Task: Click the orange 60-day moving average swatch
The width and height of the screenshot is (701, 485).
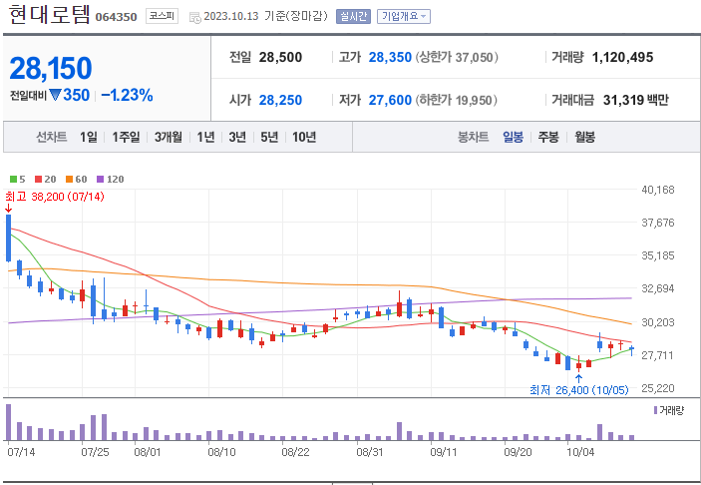Action: 69,180
